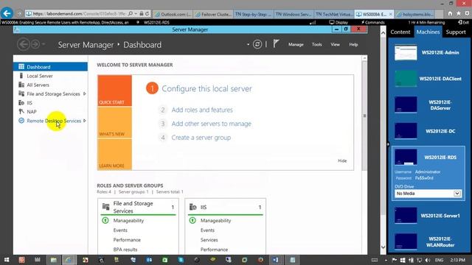The width and height of the screenshot is (472, 265).
Task: Switch to the Outlook.com browser tab
Action: [x=173, y=14]
